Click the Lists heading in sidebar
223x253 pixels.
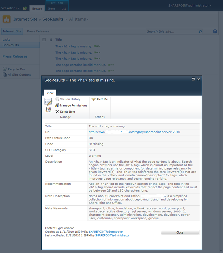click(6, 40)
